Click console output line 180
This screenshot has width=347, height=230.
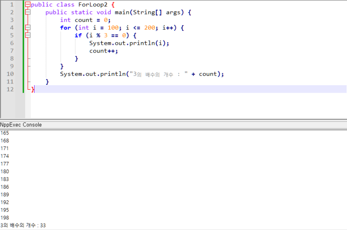point(4,171)
